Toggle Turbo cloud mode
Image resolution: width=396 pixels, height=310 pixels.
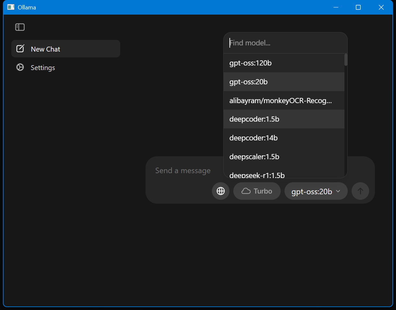(257, 191)
